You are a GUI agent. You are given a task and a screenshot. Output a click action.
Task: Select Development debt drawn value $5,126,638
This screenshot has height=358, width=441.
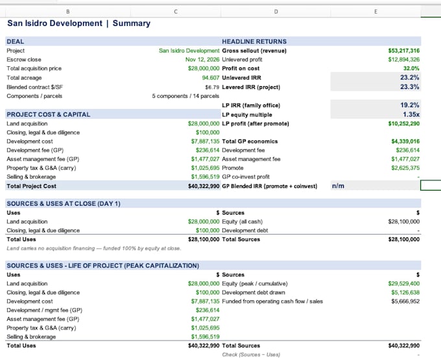[405, 292]
